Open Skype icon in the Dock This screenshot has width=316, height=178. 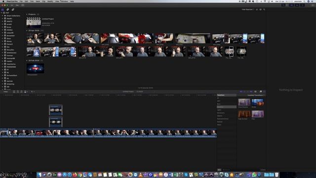tap(226, 175)
